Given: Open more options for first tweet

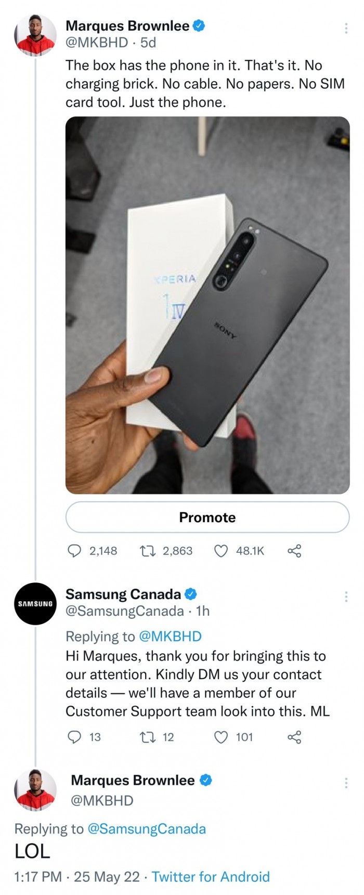Looking at the screenshot, I should point(346,29).
